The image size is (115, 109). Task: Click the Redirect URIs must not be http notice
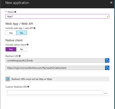pos(57,79)
